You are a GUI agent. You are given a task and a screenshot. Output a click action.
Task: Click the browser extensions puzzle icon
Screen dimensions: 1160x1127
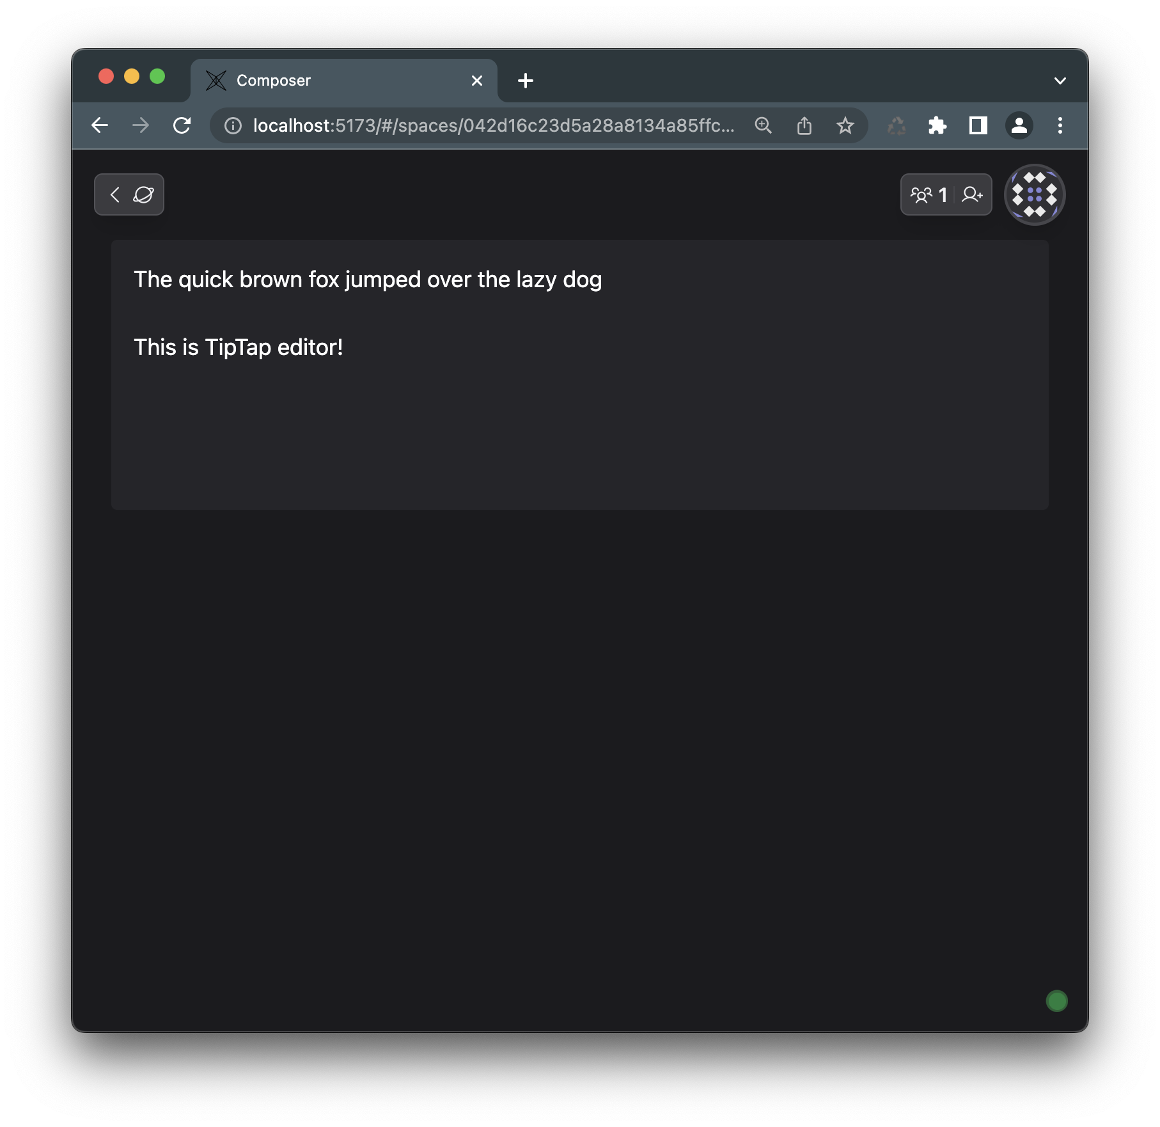point(936,125)
